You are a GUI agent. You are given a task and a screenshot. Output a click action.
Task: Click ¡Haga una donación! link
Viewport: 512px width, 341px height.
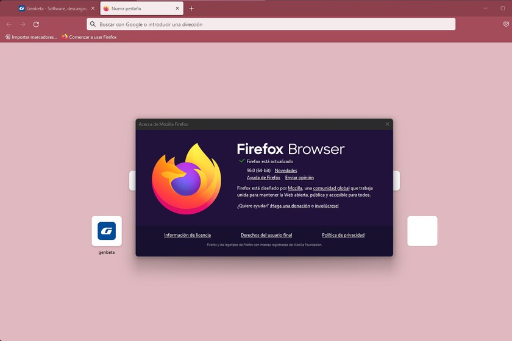[x=290, y=206]
